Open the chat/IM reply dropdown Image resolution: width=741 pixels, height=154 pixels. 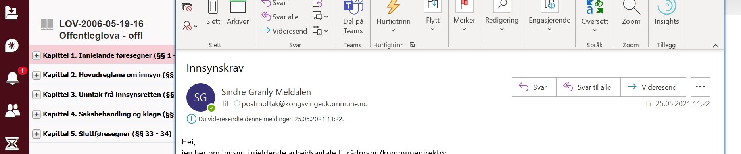pyautogui.click(x=321, y=17)
